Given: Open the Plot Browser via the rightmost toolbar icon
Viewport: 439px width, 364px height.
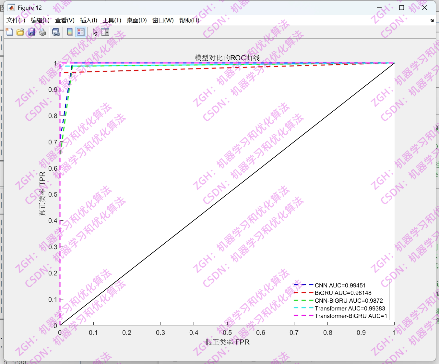Looking at the screenshot, I should point(105,32).
